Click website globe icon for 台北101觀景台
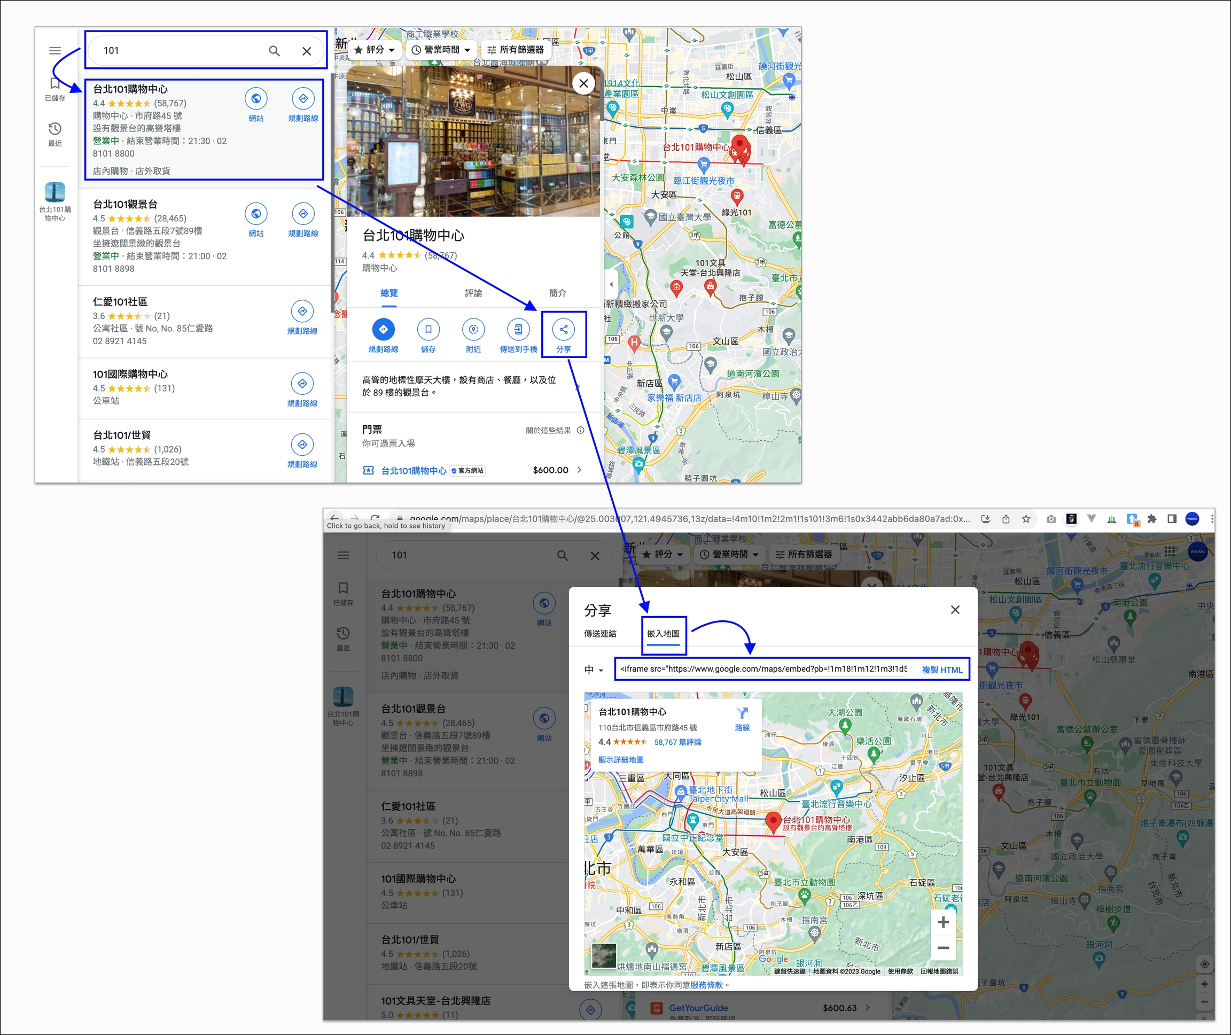 pyautogui.click(x=256, y=214)
